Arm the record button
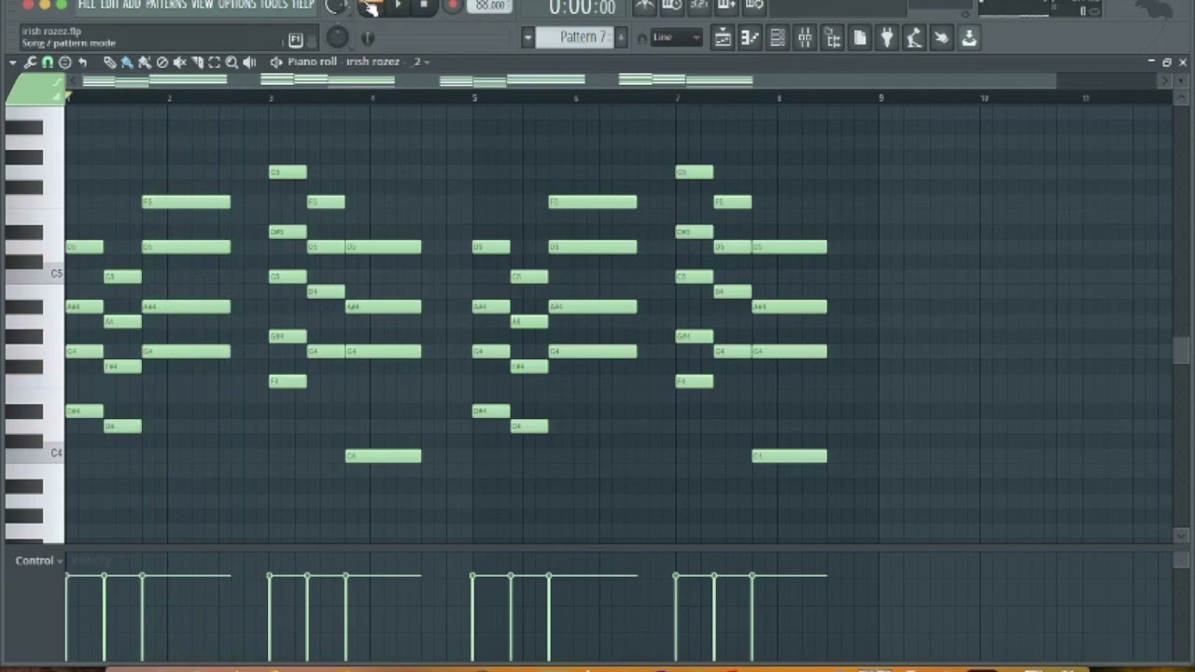Image resolution: width=1195 pixels, height=672 pixels. point(453,6)
